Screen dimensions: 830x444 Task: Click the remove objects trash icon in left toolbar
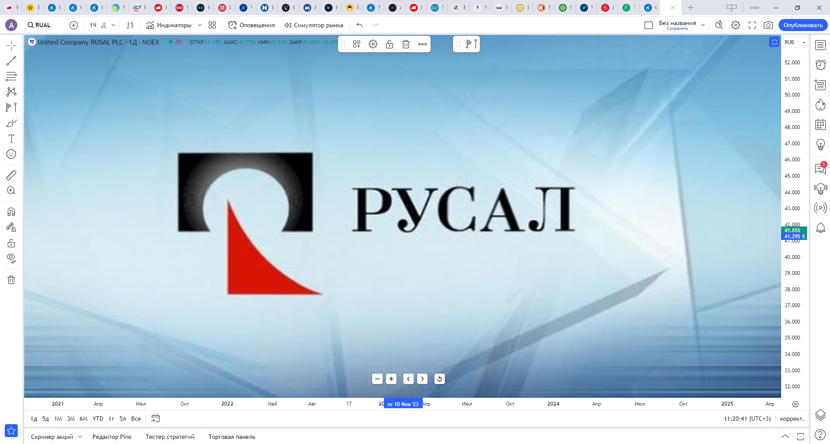click(11, 280)
